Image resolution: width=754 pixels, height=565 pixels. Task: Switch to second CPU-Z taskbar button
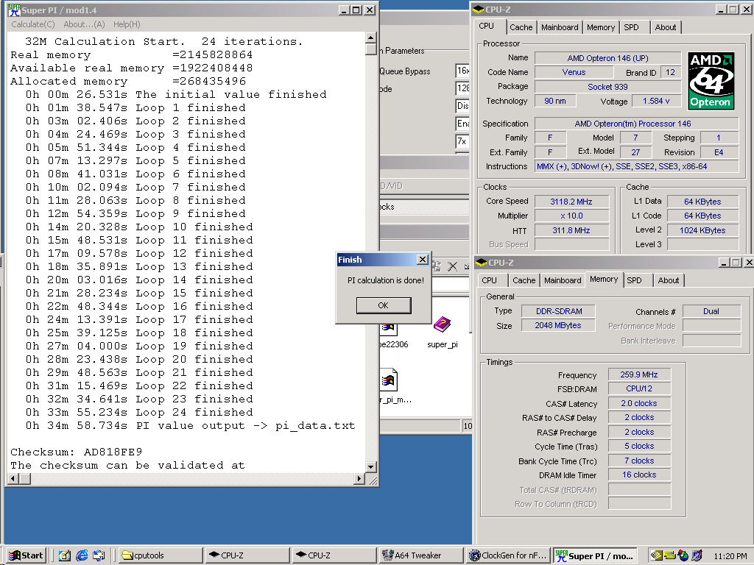335,555
